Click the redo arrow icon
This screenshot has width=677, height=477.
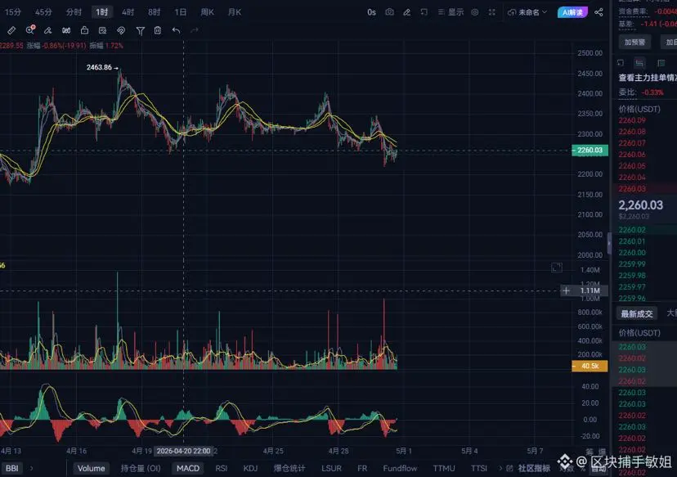(195, 30)
